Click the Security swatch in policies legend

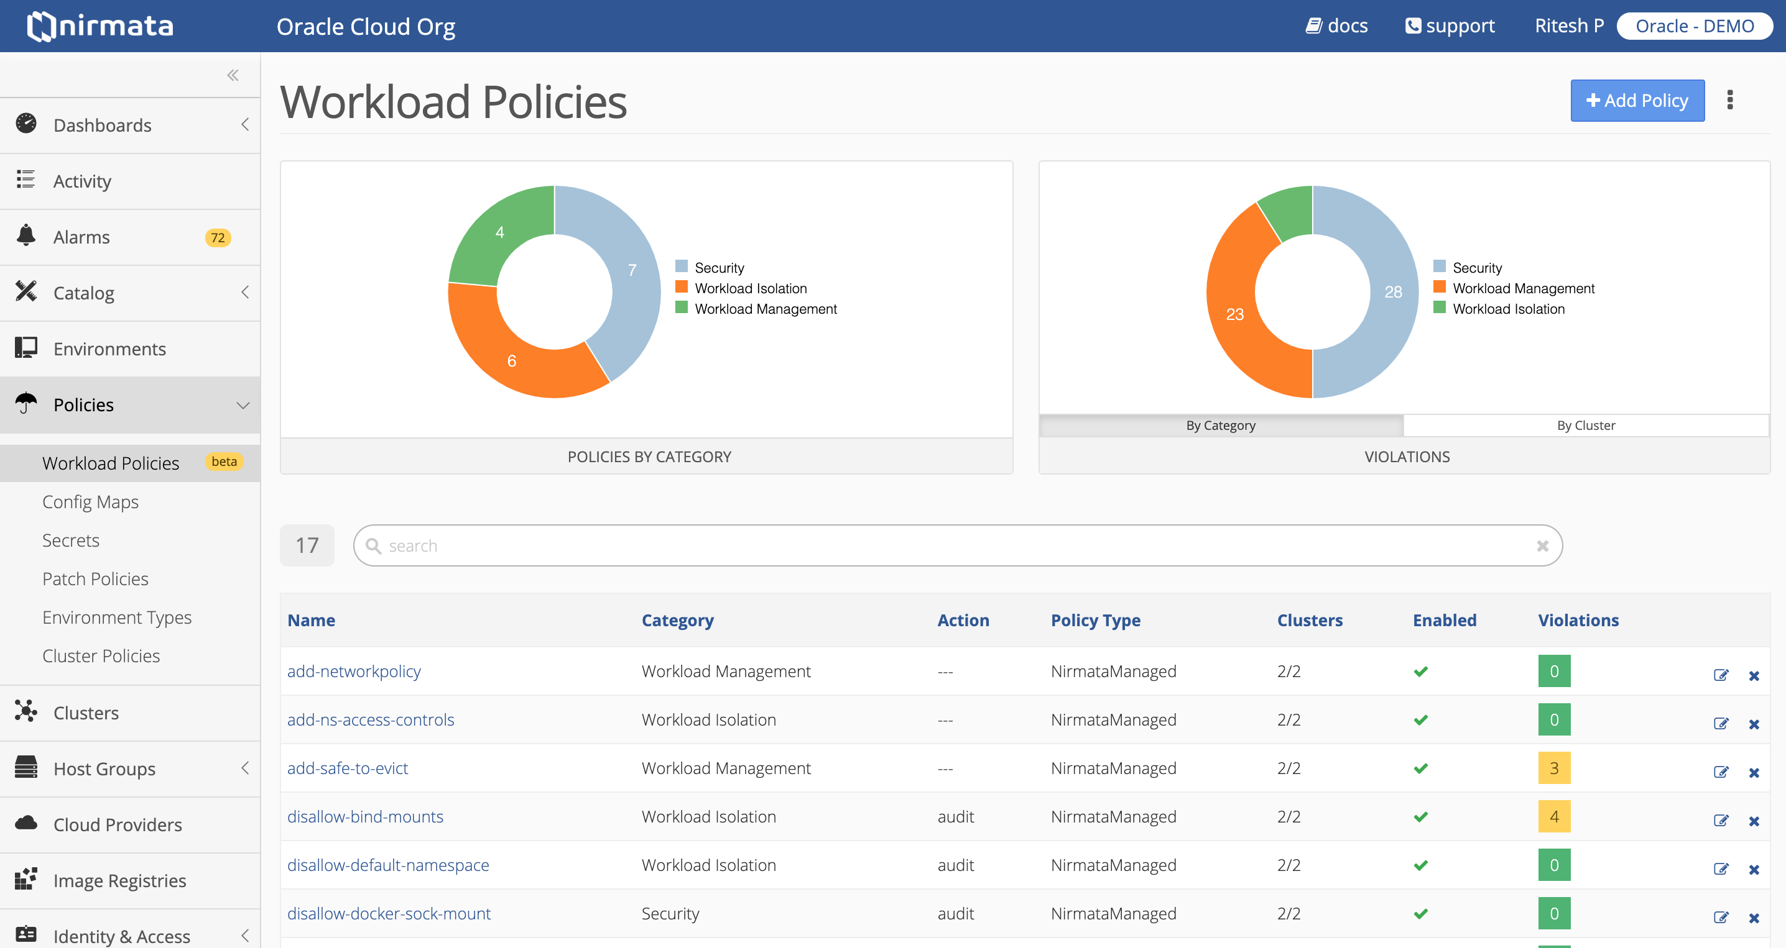coord(681,266)
